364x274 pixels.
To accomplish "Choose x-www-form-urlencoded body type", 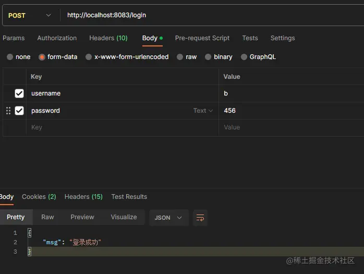I will (89, 57).
